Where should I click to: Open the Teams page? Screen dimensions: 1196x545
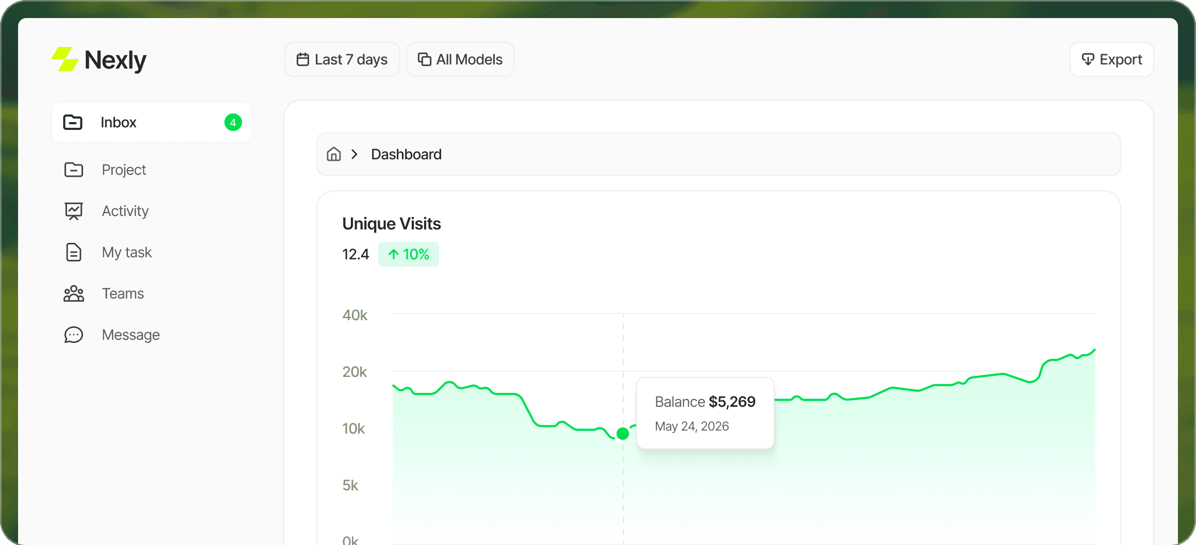pos(123,293)
